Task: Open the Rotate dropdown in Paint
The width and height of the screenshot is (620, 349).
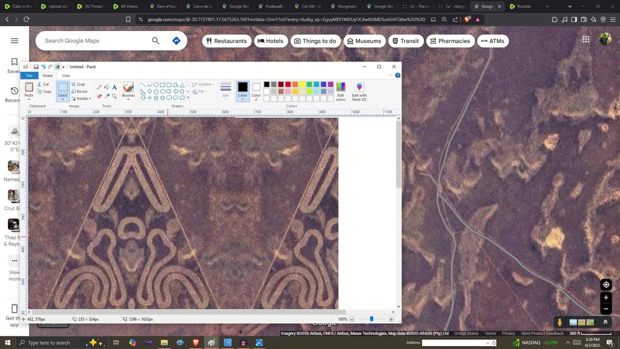Action: coord(81,98)
